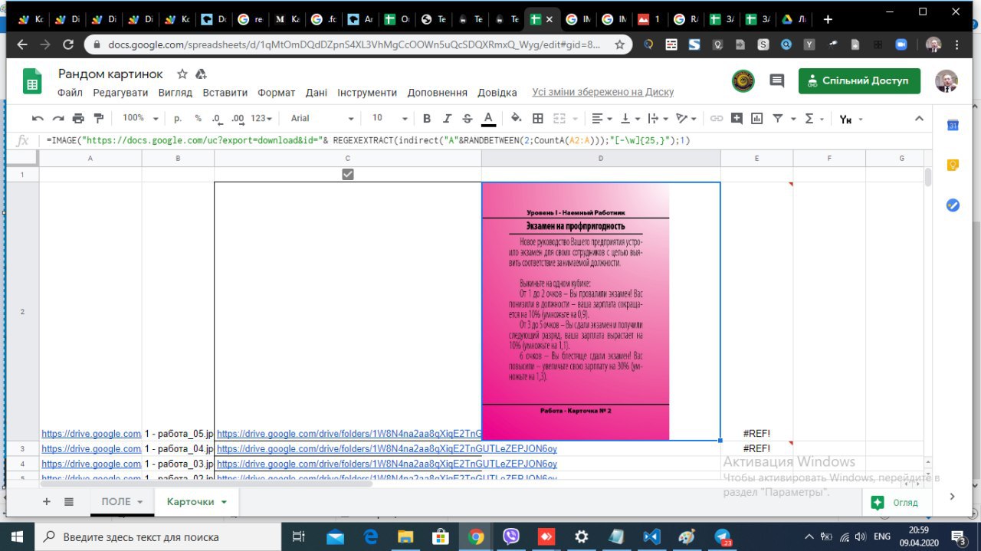
Task: Select the Карточки sheet tab
Action: [196, 501]
